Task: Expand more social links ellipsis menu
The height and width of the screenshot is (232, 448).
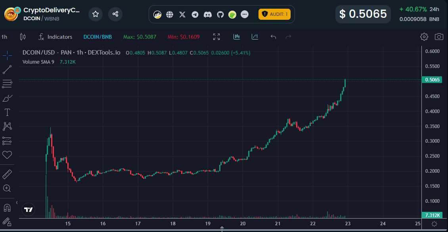Action: pyautogui.click(x=245, y=15)
